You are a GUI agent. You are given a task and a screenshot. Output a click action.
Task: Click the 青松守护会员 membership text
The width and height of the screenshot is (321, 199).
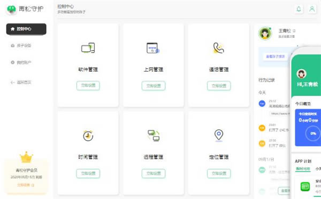[26, 170]
